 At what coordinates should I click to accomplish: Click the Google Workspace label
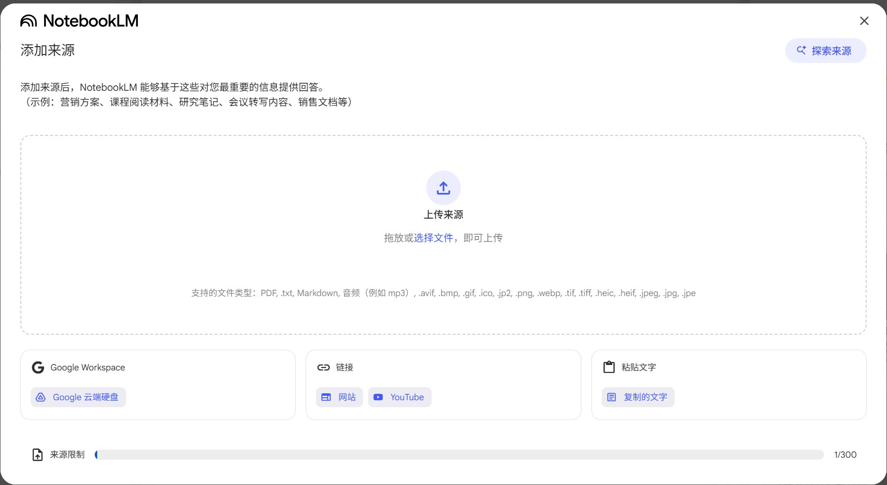[x=88, y=367]
